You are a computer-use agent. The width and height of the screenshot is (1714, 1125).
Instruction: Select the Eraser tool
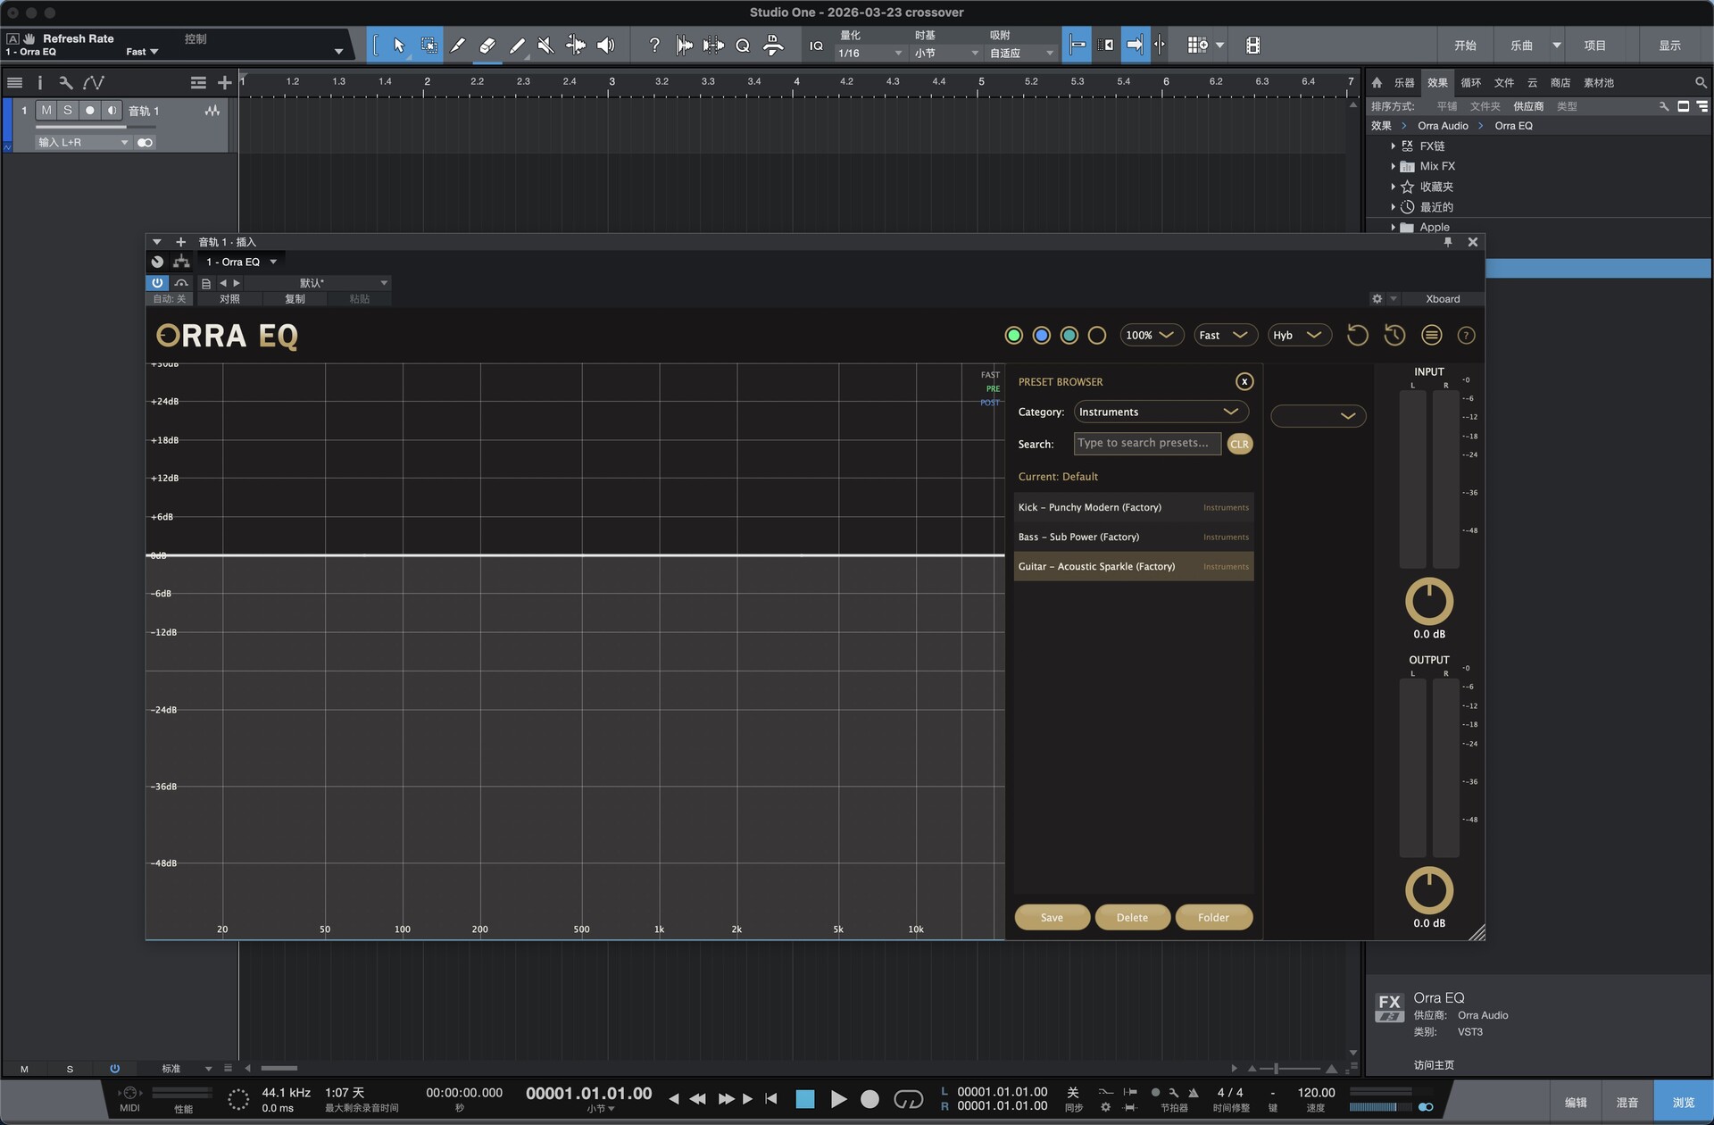pos(487,46)
